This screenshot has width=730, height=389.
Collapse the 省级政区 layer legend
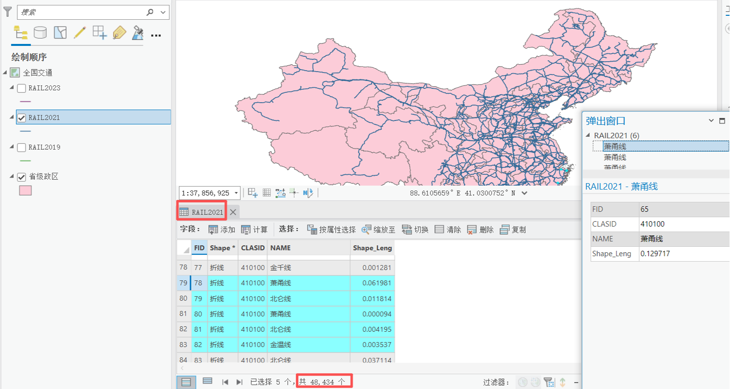click(x=12, y=176)
